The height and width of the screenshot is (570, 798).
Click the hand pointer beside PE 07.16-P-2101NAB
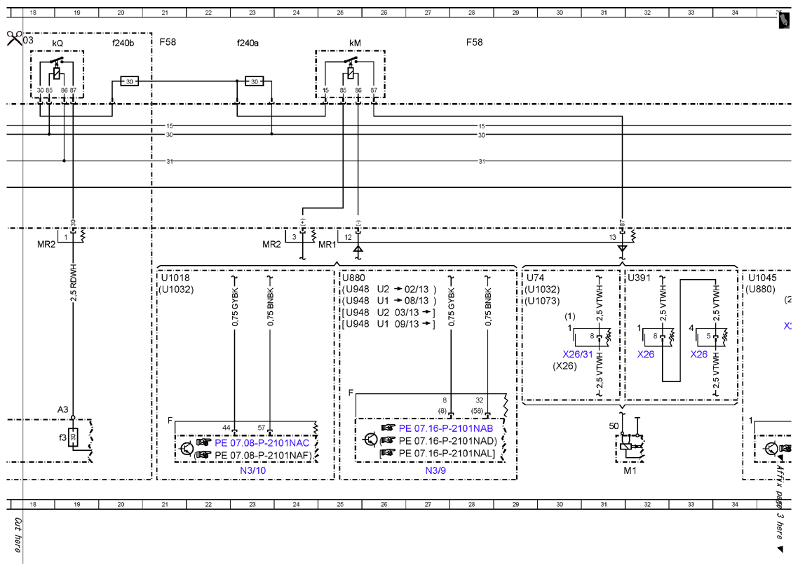(x=388, y=428)
